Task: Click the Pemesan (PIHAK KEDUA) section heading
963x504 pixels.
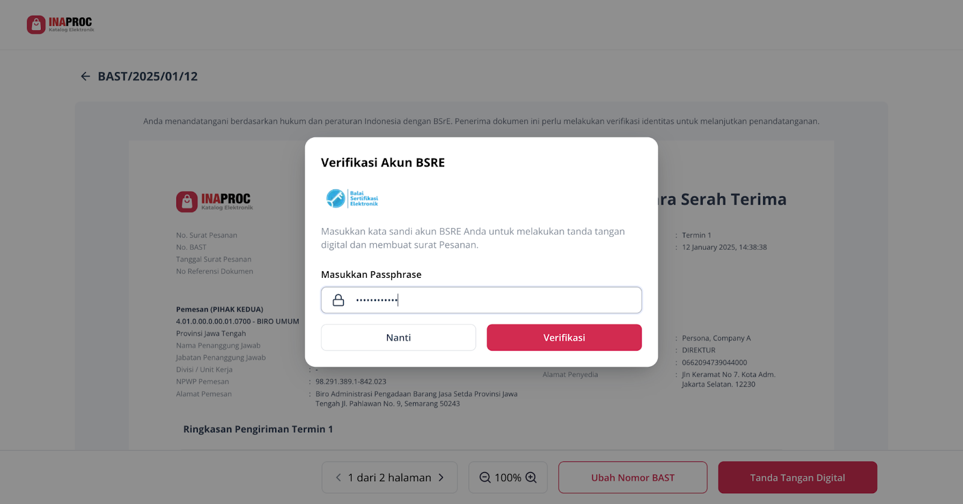Action: pyautogui.click(x=220, y=309)
